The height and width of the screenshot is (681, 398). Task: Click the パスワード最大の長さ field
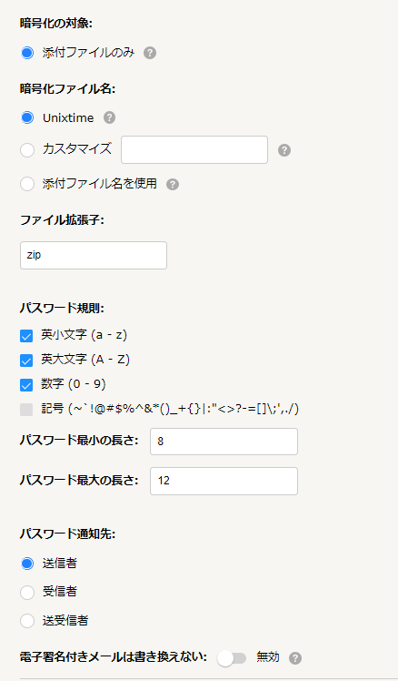click(x=224, y=482)
